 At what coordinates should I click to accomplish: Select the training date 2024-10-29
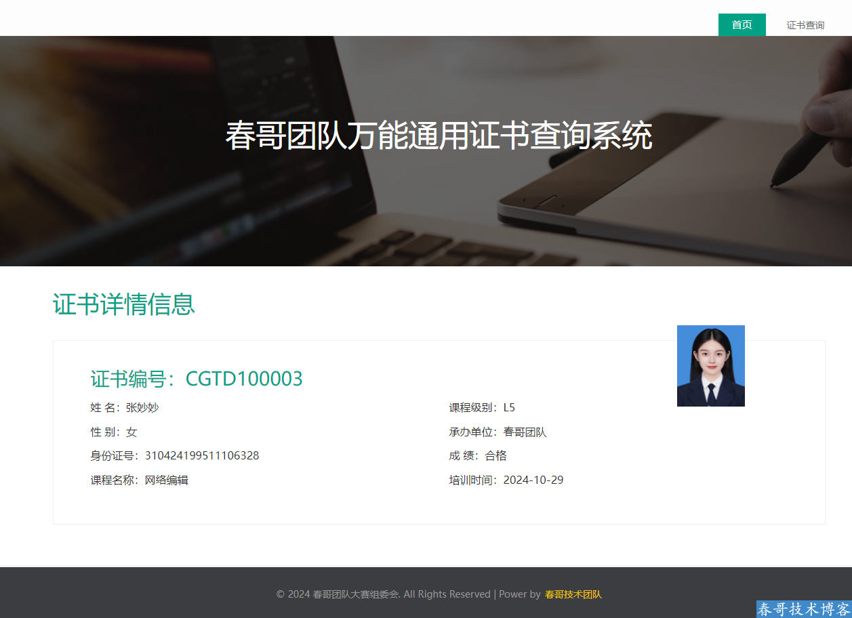click(533, 480)
